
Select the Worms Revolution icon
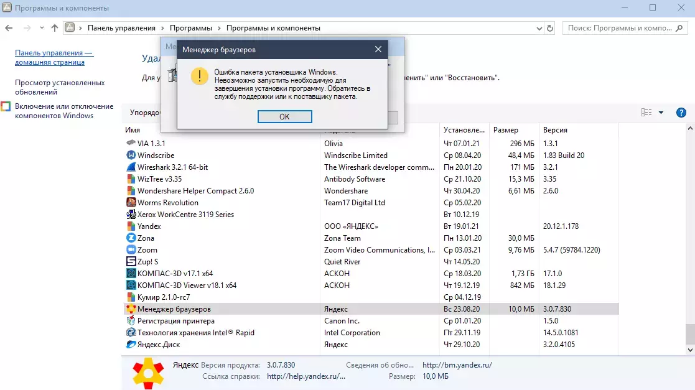coord(131,203)
